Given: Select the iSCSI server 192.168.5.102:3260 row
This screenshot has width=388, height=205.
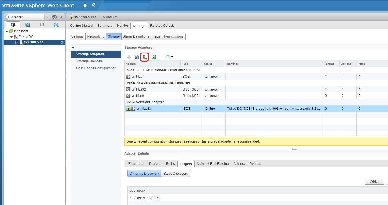Looking at the screenshot, I should [x=258, y=198].
